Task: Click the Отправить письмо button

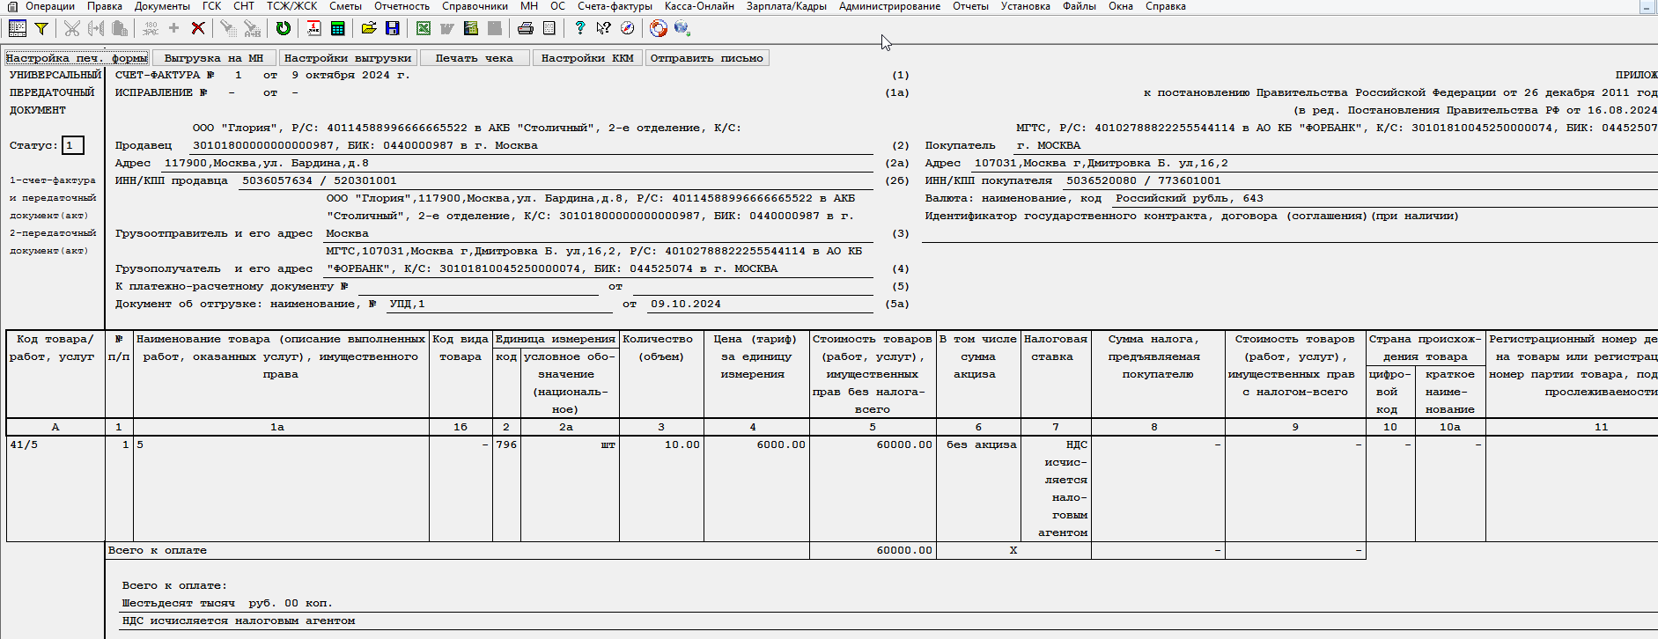Action: pyautogui.click(x=707, y=58)
